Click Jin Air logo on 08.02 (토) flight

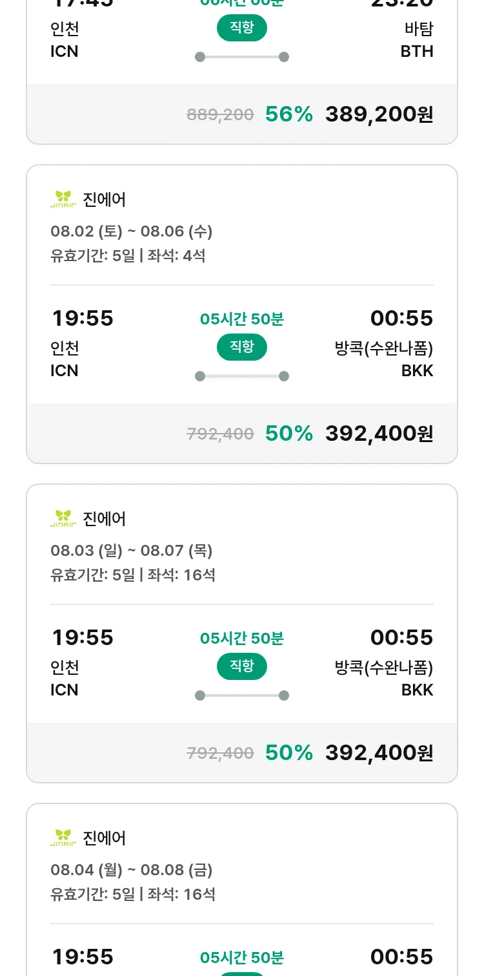63,199
